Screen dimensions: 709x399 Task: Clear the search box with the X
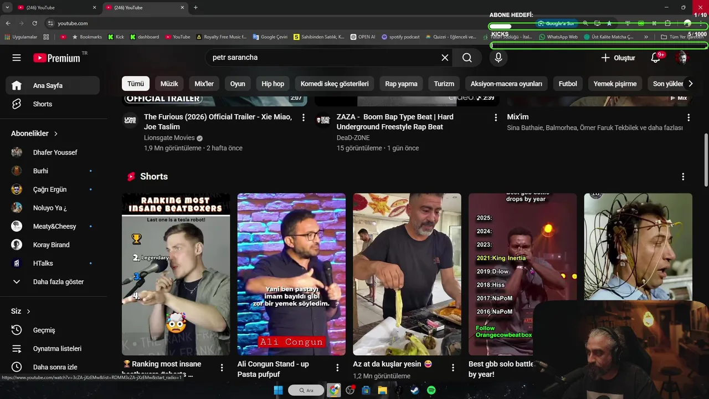coord(445,58)
